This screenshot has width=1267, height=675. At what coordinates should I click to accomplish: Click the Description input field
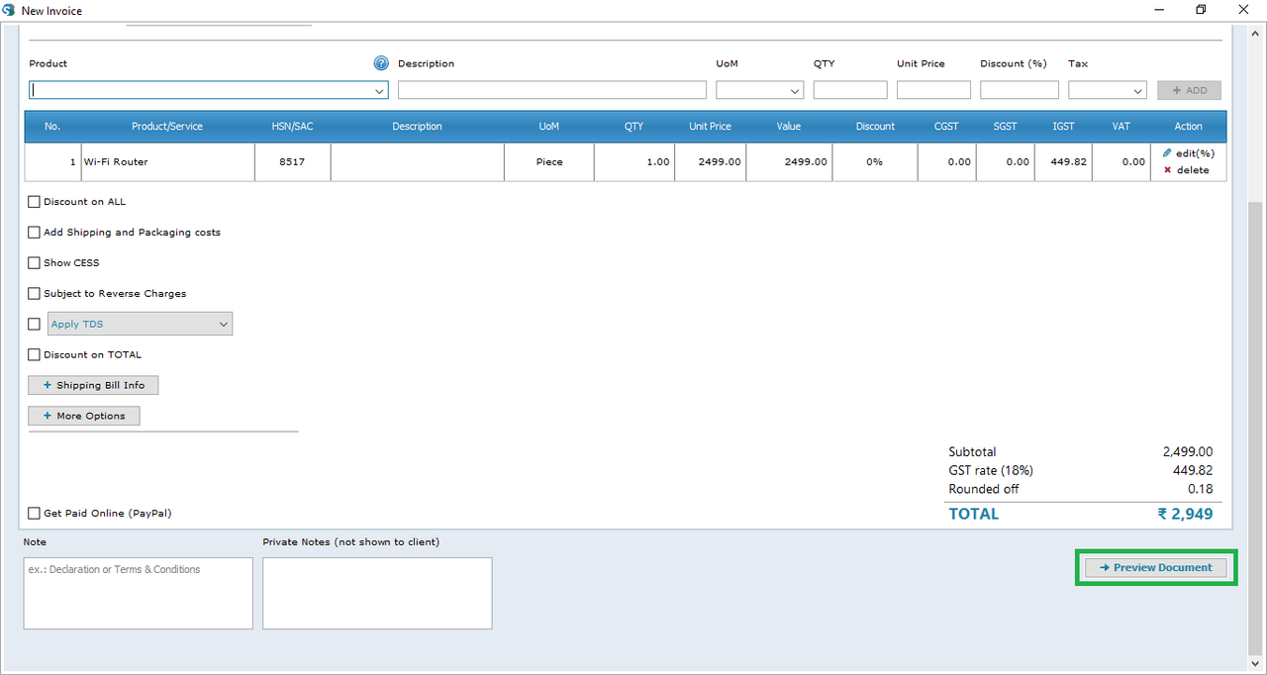(552, 90)
